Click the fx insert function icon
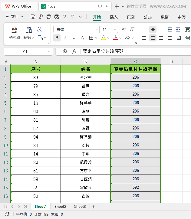191x219 pixels. [x=74, y=51]
